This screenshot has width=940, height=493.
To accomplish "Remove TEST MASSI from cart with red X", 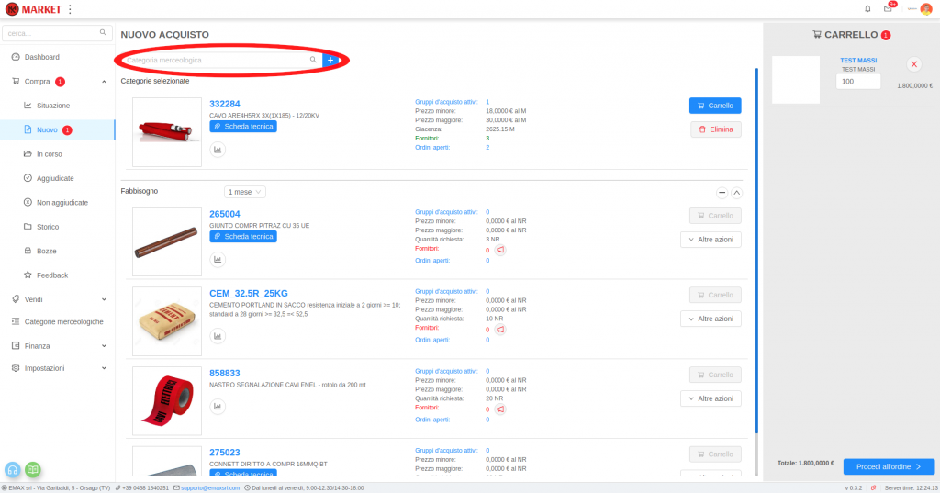I will (913, 64).
